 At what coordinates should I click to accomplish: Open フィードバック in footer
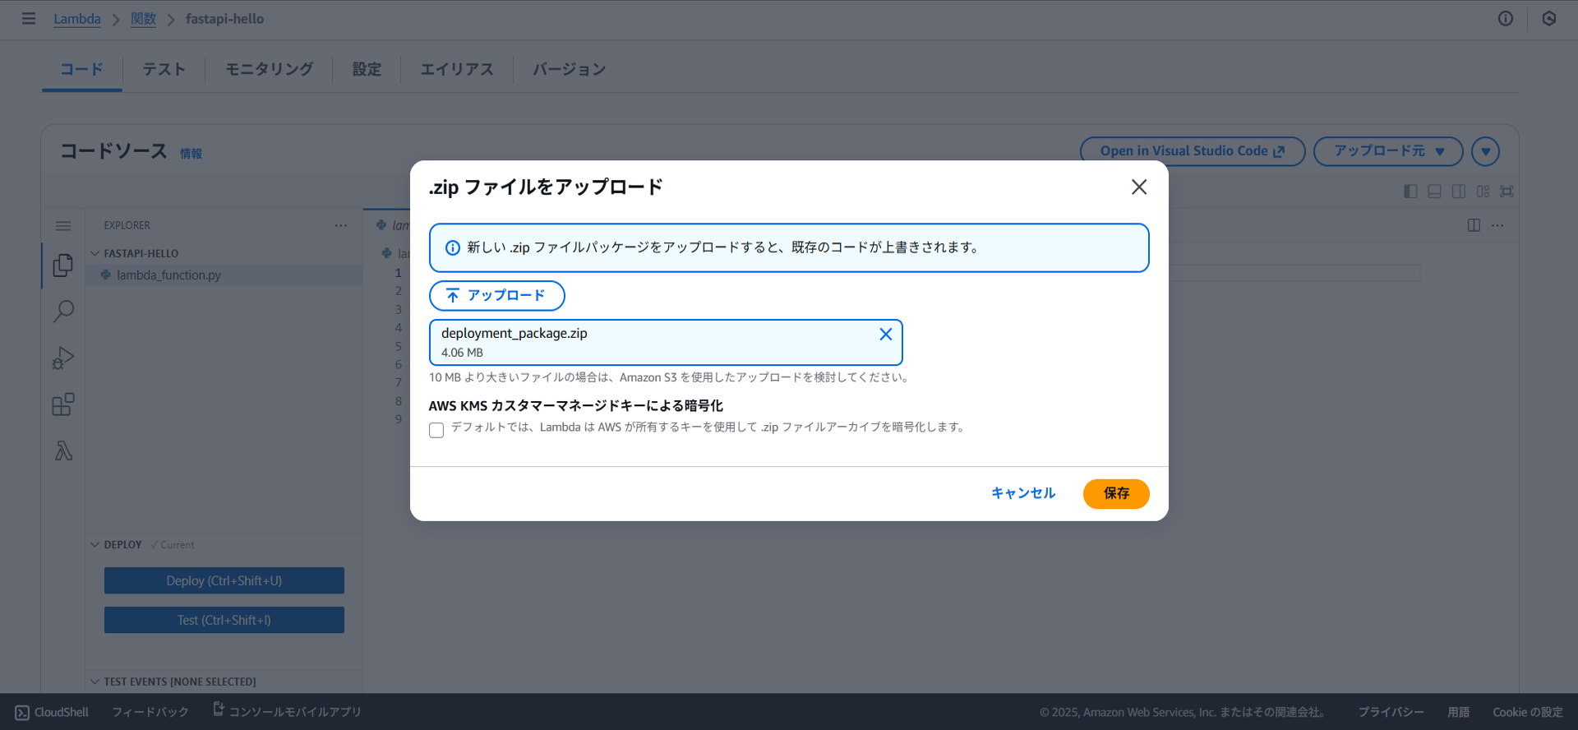[x=150, y=712]
